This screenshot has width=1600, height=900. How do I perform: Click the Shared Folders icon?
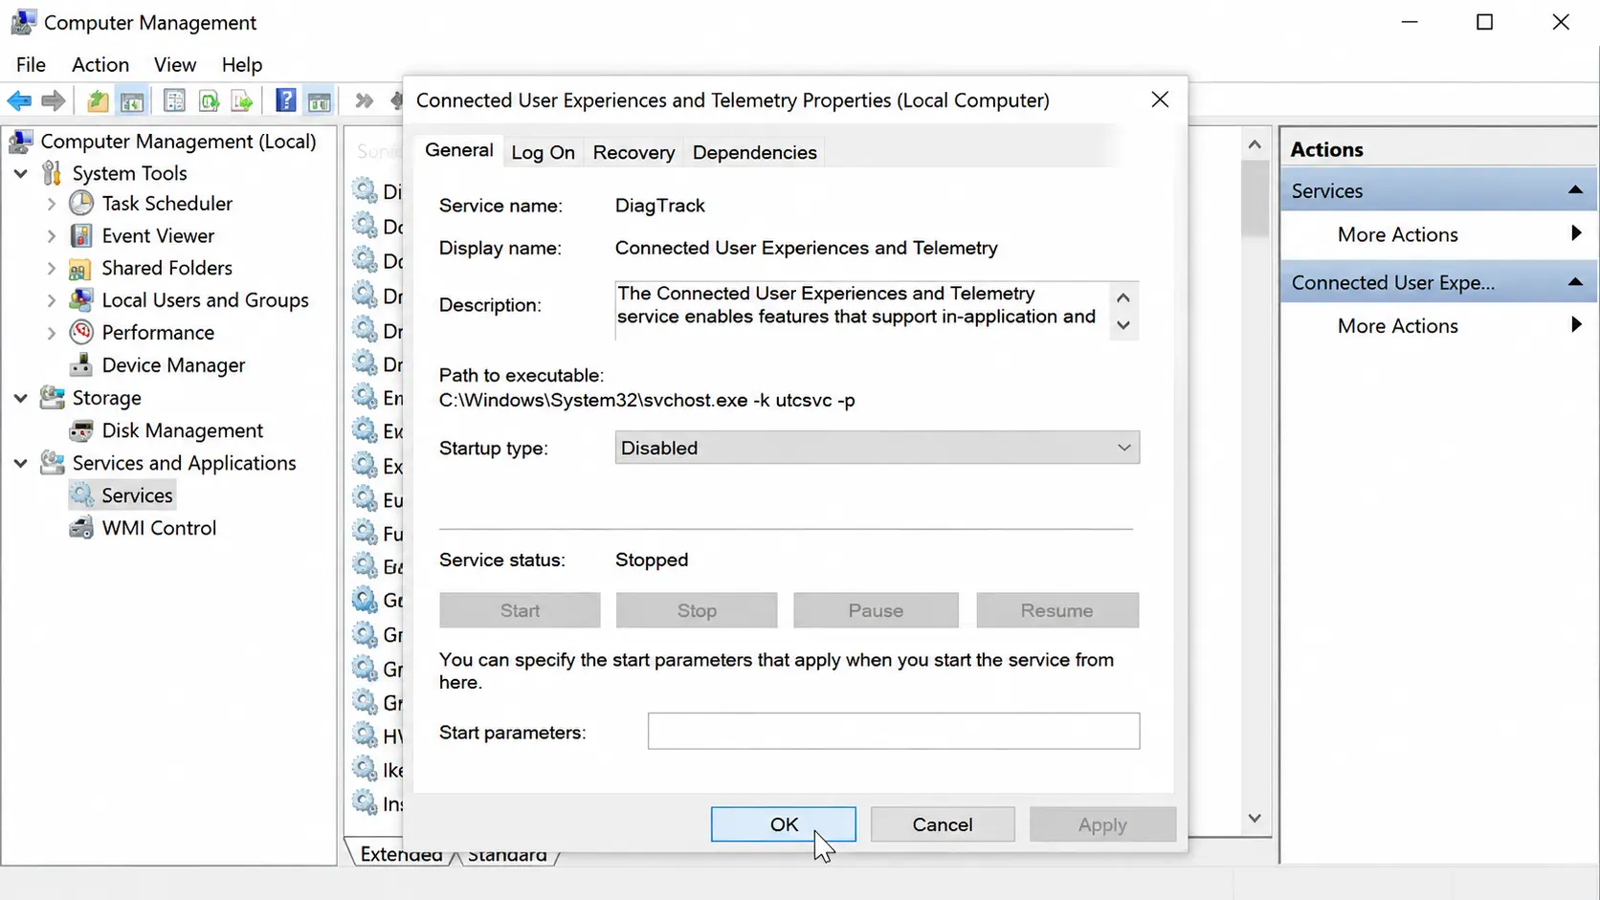(81, 268)
